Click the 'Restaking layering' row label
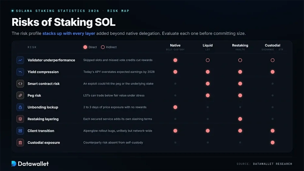The width and height of the screenshot is (304, 171). (43, 119)
